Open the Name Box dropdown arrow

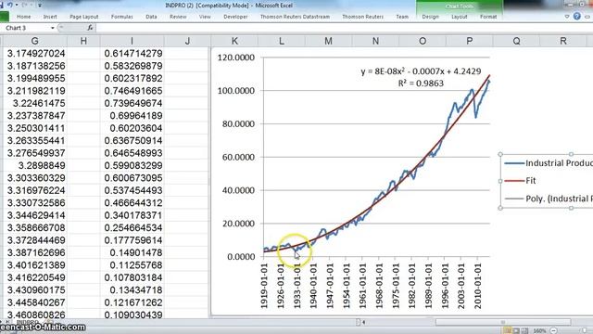tap(53, 28)
